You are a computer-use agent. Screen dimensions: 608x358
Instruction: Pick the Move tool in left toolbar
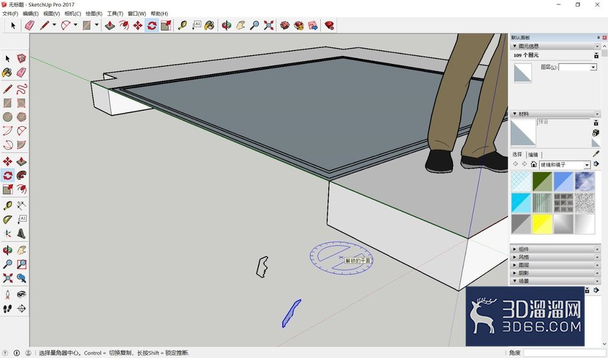7,161
